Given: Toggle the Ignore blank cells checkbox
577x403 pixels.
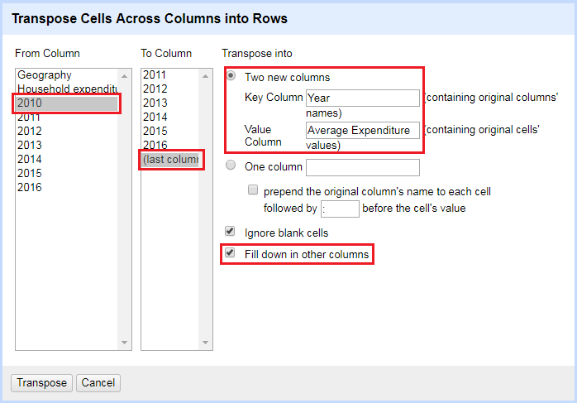Looking at the screenshot, I should (x=231, y=233).
